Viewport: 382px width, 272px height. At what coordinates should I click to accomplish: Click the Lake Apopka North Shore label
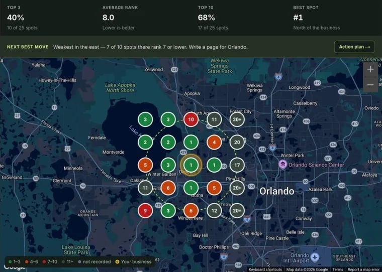(120, 88)
